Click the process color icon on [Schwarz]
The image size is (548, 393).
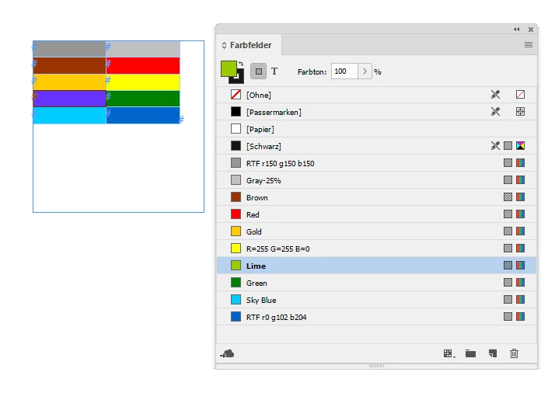[508, 146]
